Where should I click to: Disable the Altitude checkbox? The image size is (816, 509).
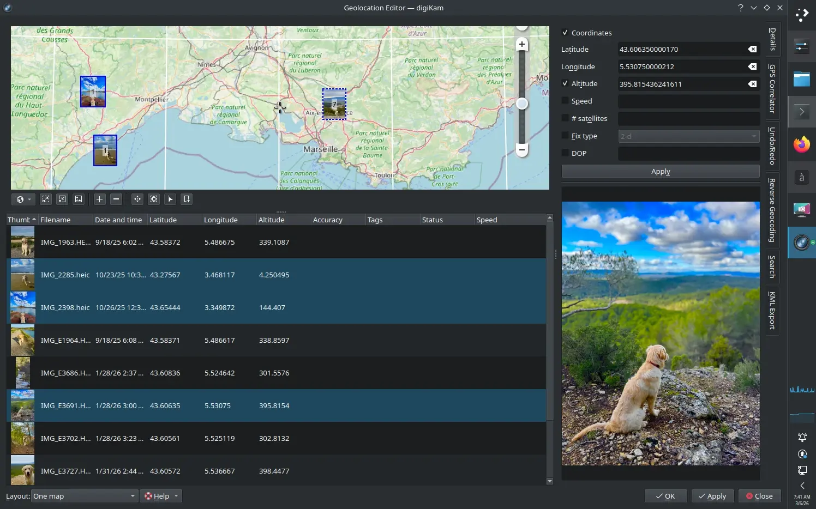(566, 83)
